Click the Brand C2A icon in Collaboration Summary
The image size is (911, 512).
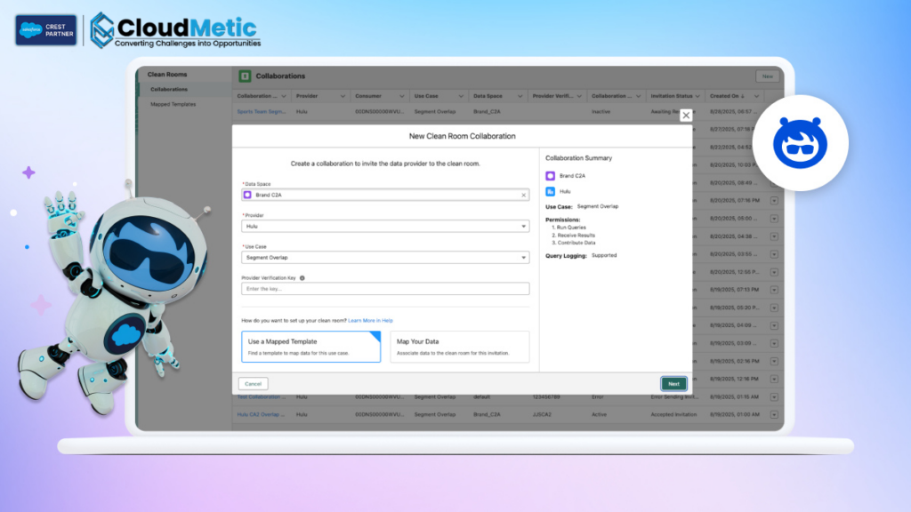coord(550,176)
